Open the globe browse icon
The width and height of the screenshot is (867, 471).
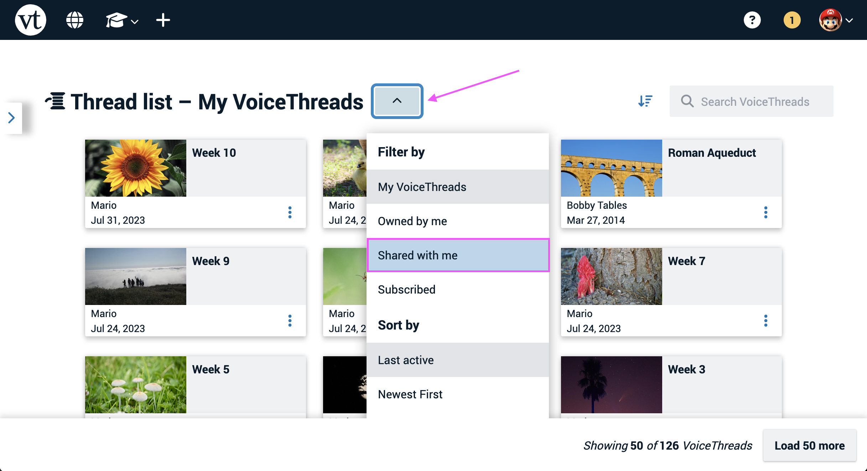pyautogui.click(x=75, y=20)
